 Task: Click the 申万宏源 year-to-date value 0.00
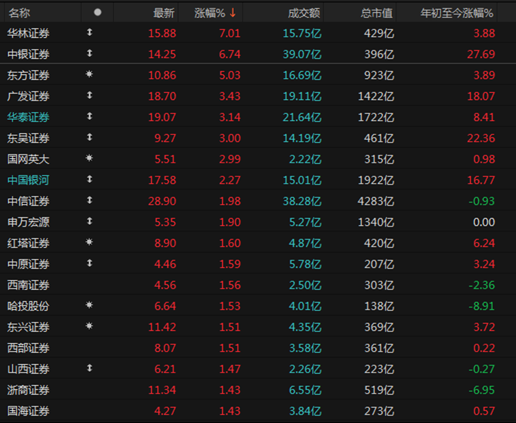pyautogui.click(x=483, y=222)
